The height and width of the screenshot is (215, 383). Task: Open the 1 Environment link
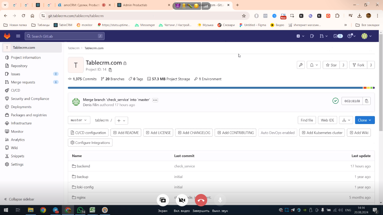click(208, 79)
